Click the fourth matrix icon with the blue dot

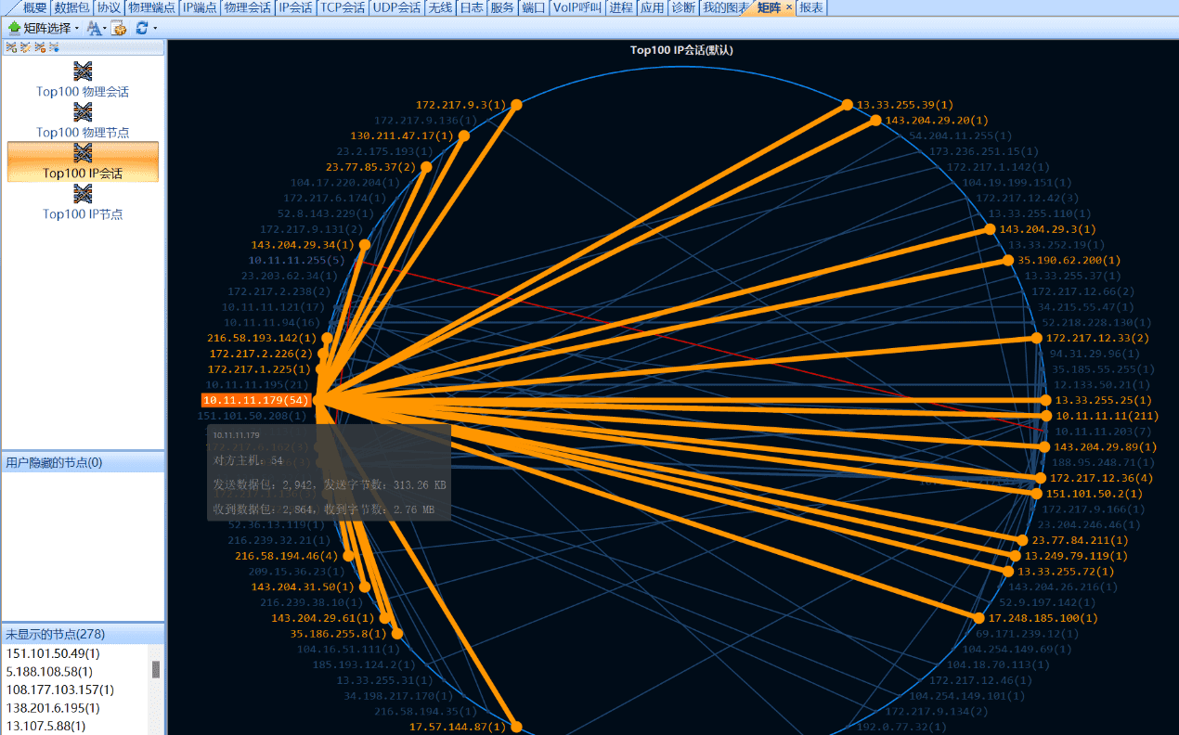click(x=54, y=47)
